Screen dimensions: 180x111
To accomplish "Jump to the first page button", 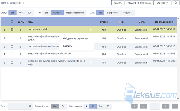I will 134,106.
